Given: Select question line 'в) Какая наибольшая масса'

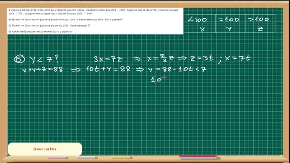Looking at the screenshot, I should coord(40,32).
